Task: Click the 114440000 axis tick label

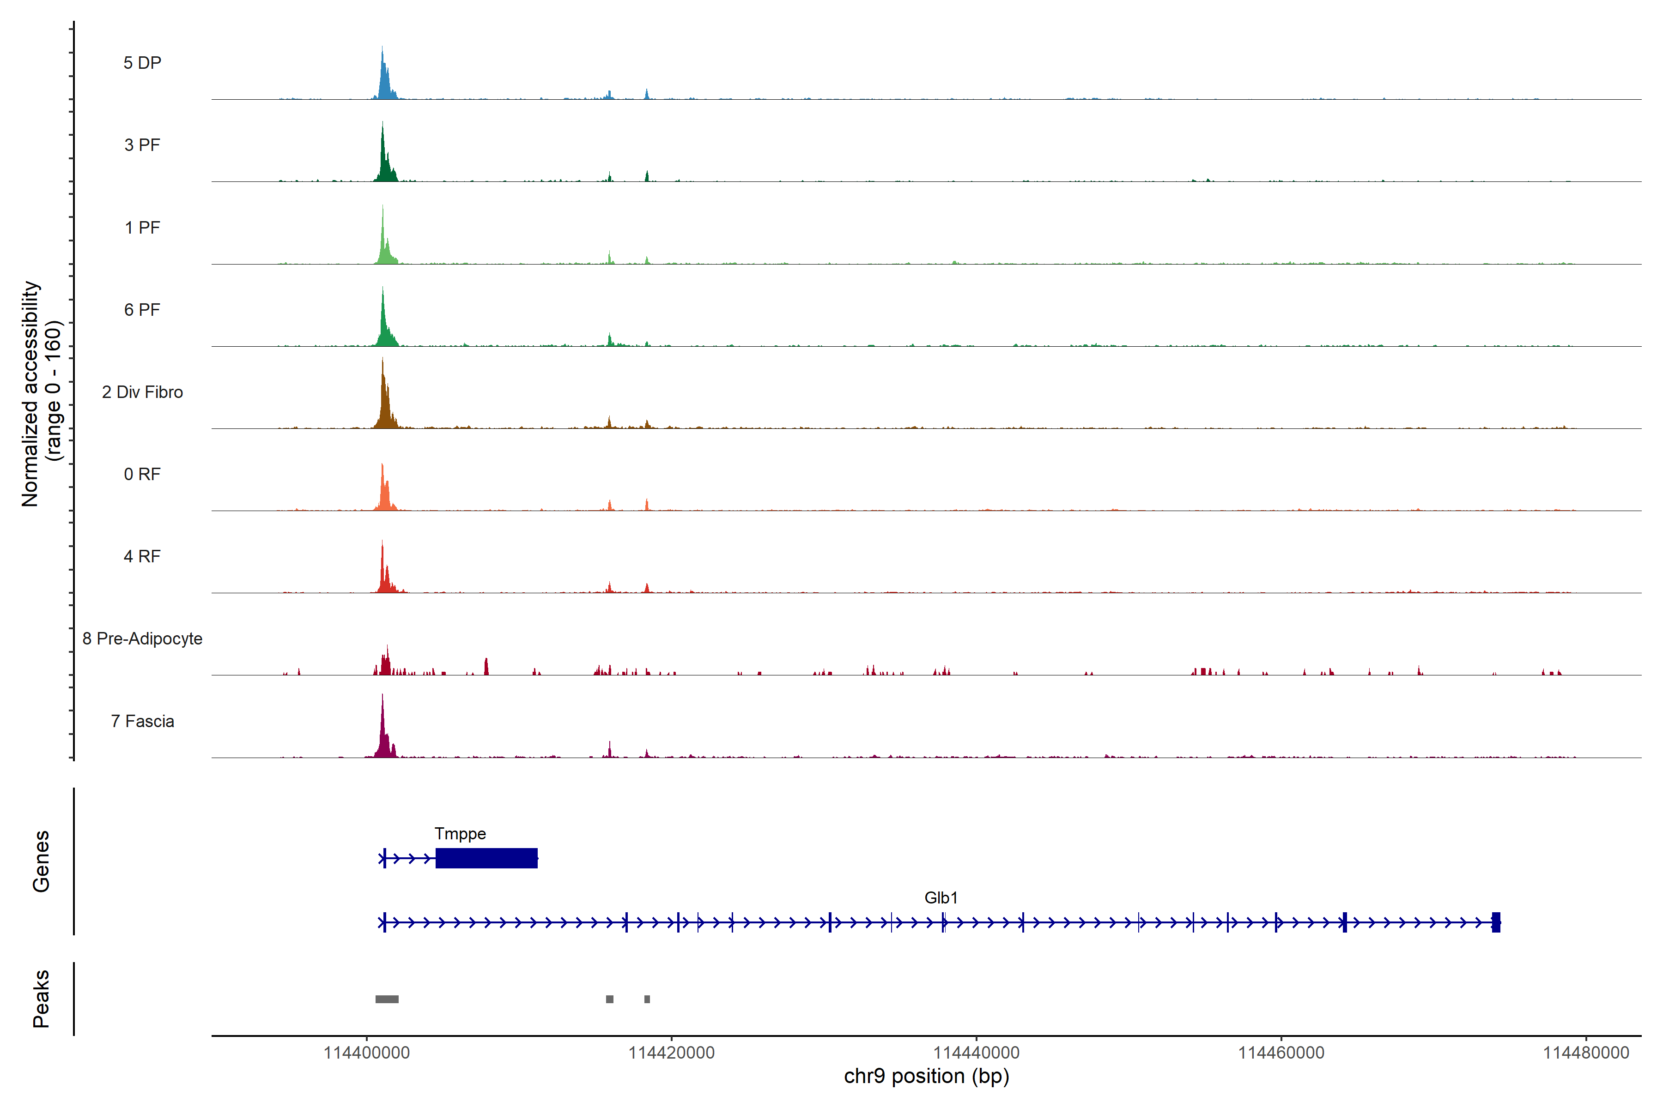Action: click(977, 1053)
